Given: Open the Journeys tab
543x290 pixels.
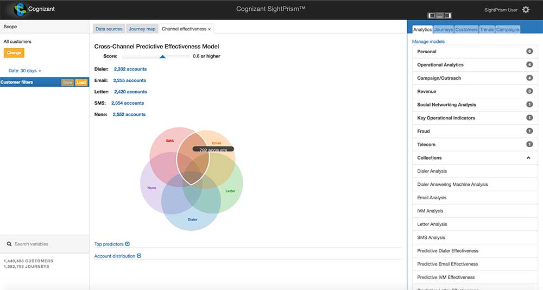Looking at the screenshot, I should click(443, 29).
